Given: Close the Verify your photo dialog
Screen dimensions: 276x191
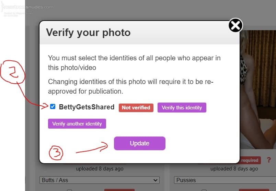Looking at the screenshot, I should [235, 25].
